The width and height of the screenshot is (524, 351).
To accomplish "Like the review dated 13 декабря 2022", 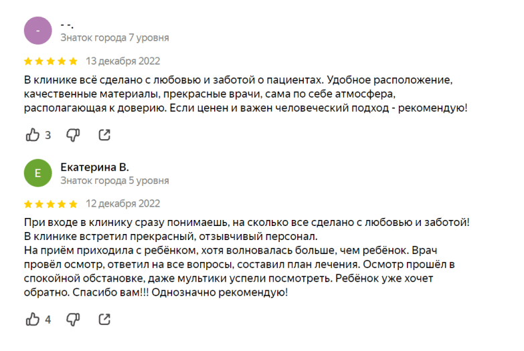I will click(33, 135).
